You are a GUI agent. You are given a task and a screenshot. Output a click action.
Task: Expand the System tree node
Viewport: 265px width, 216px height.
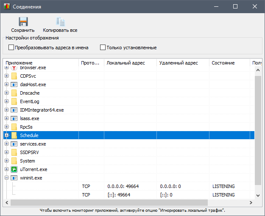(7, 160)
